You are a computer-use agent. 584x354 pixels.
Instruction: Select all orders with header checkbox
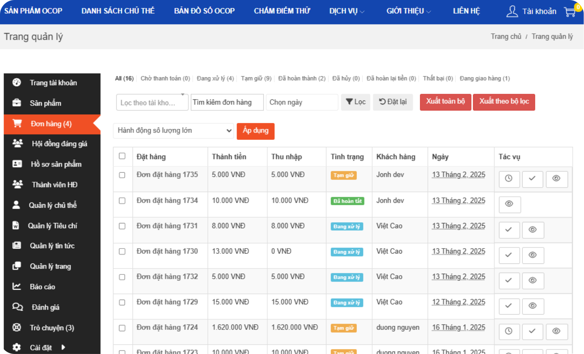coord(122,156)
